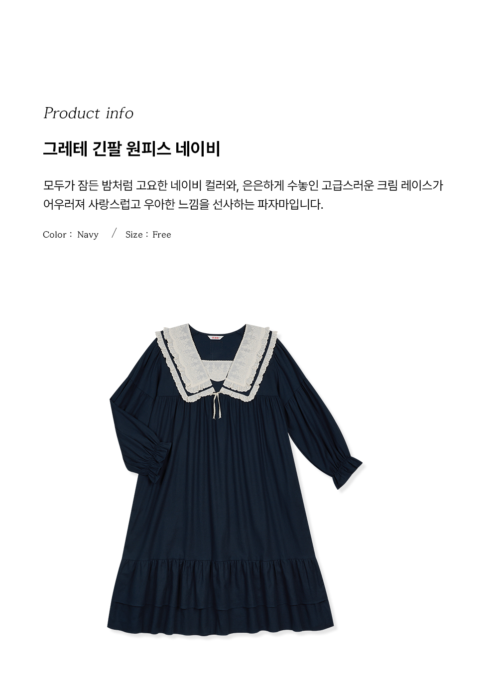Click the first description line about navy color
Image resolution: width=498 pixels, height=691 pixels.
[243, 186]
